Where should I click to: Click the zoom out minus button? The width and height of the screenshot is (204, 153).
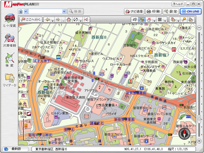[x=199, y=28]
